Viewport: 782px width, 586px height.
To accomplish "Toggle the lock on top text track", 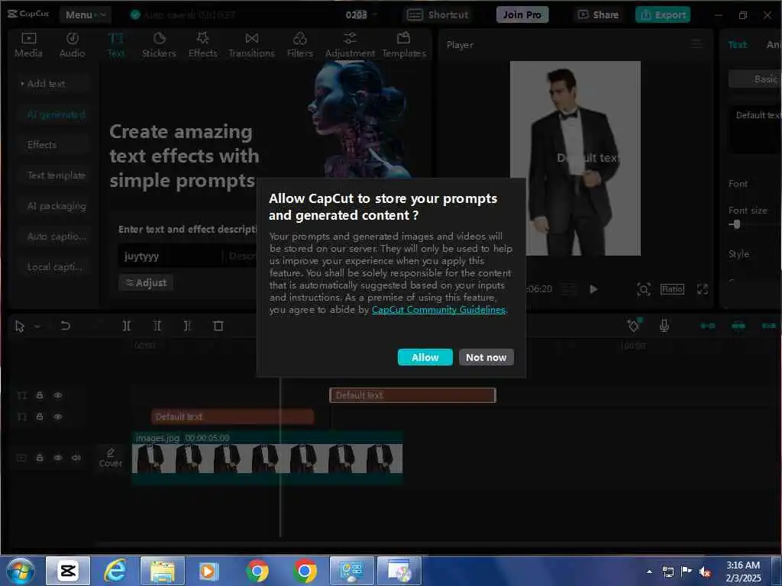I will click(x=40, y=395).
